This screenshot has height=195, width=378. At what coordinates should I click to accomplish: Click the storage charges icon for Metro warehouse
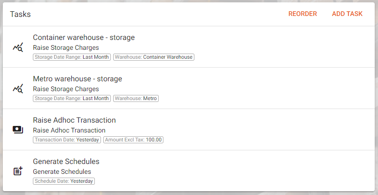[18, 88]
